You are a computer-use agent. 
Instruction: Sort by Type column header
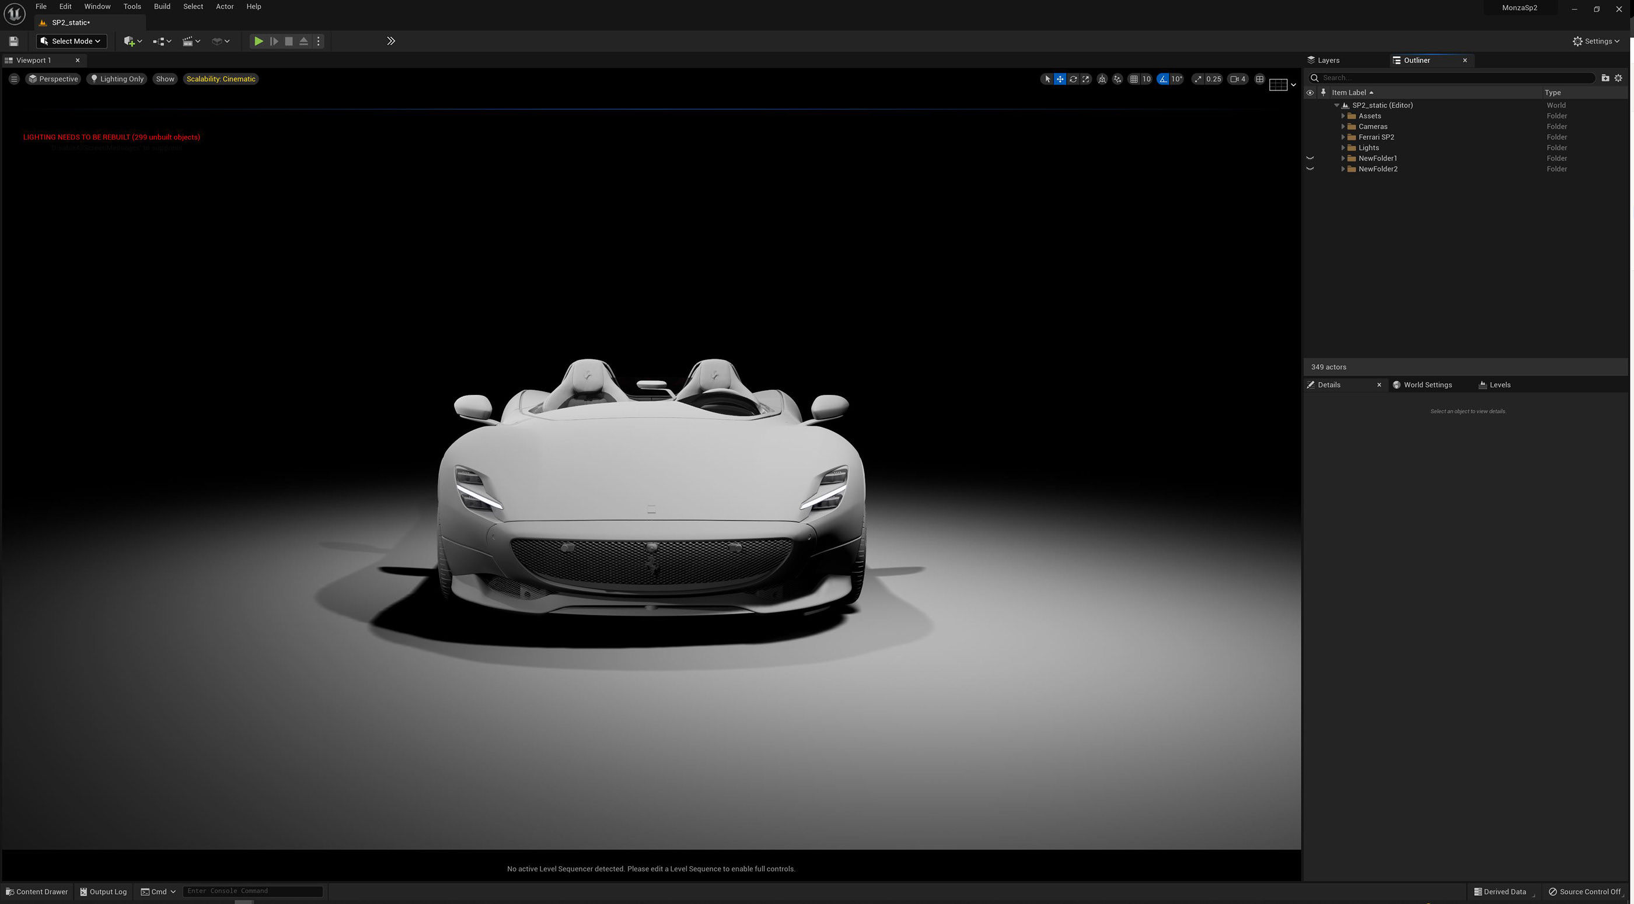tap(1552, 93)
